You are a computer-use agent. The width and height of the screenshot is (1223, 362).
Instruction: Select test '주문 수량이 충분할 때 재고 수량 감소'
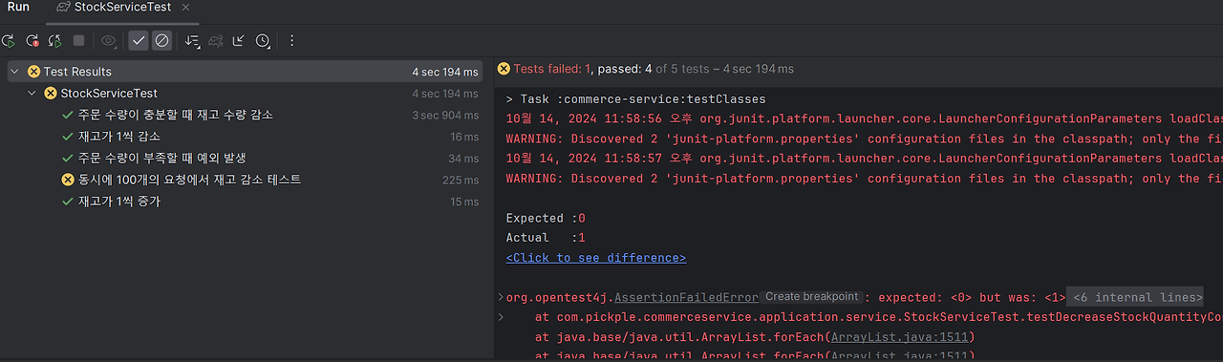[x=176, y=115]
